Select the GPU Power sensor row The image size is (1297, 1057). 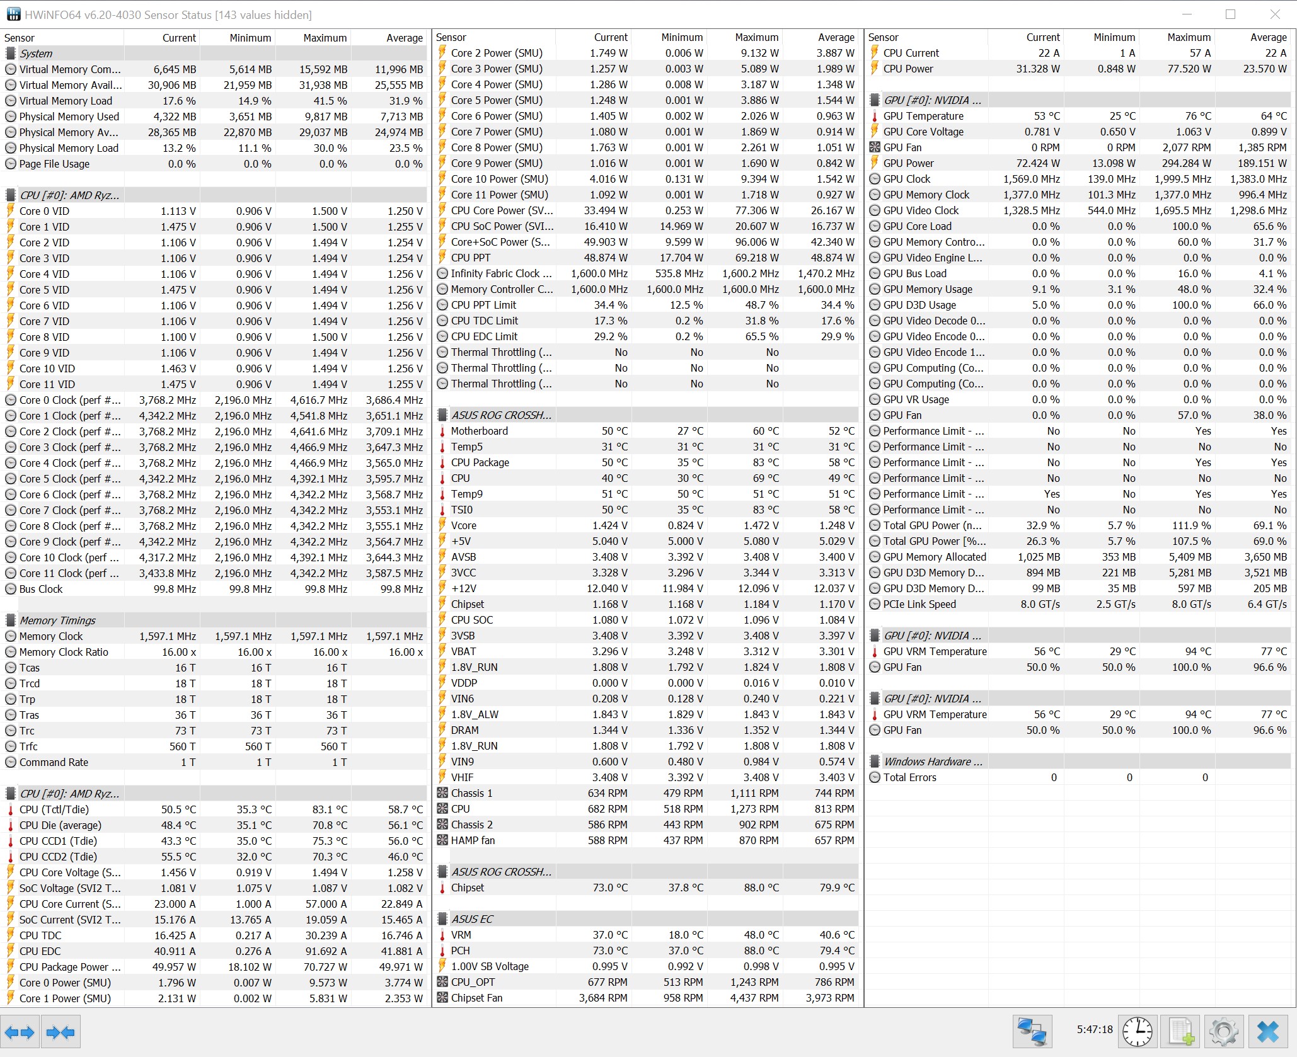pyautogui.click(x=908, y=163)
